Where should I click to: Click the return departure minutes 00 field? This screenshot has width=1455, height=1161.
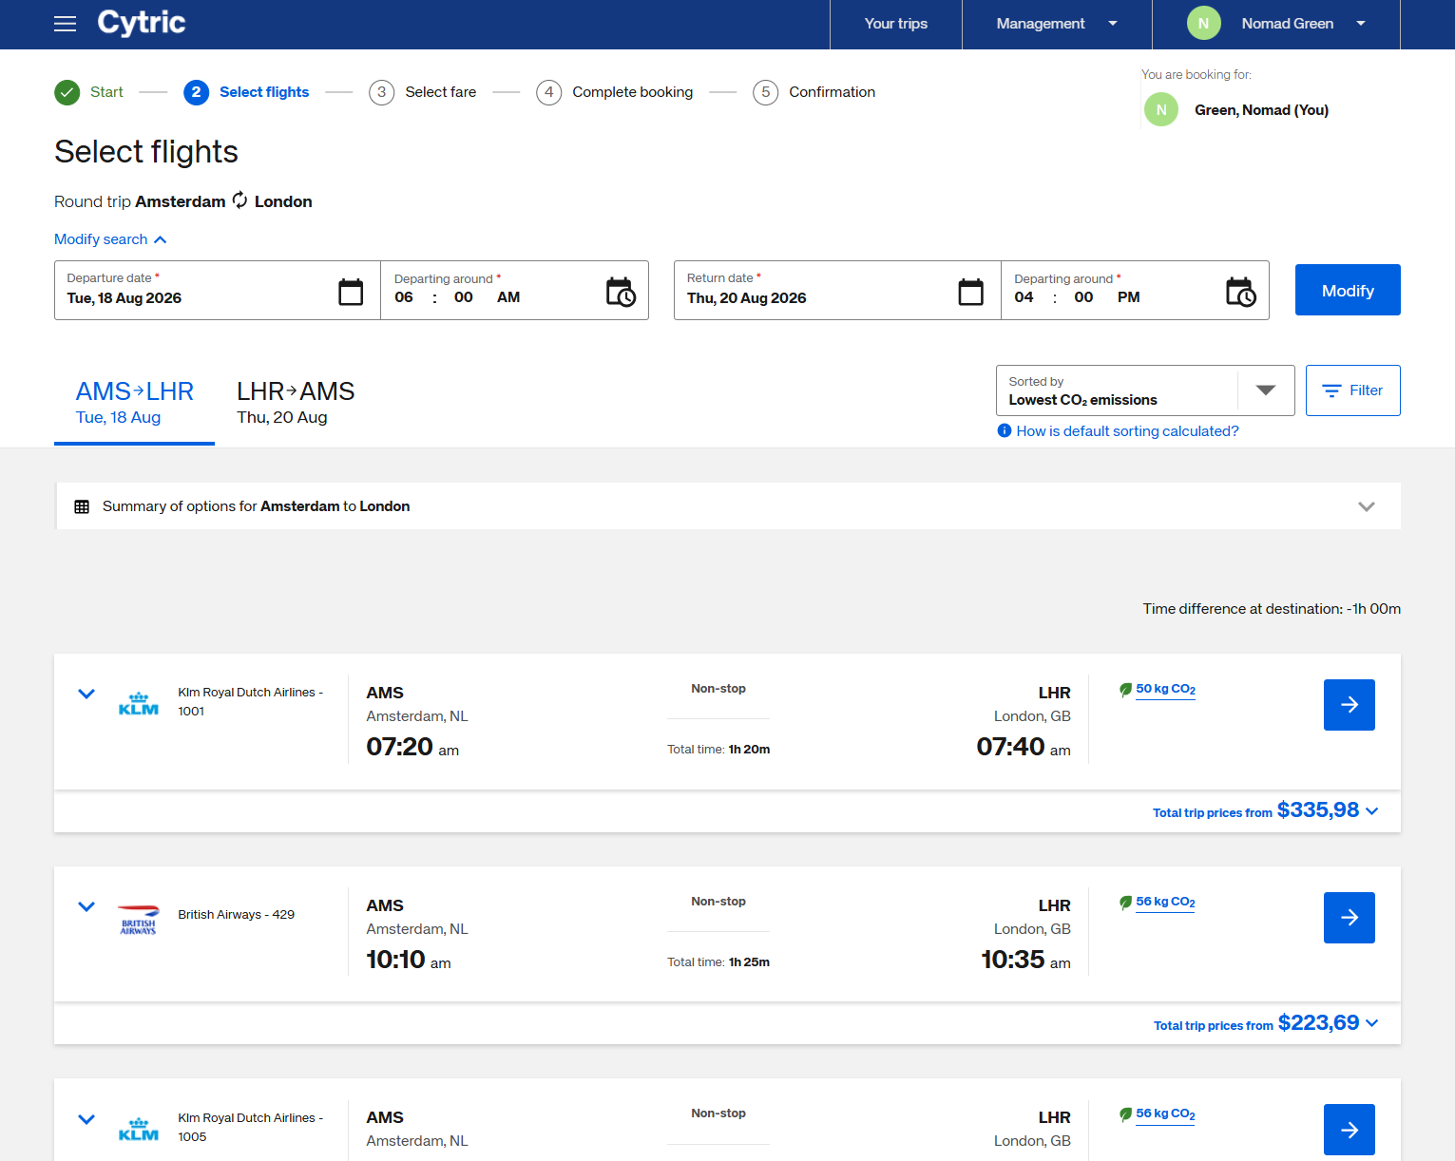(x=1083, y=297)
